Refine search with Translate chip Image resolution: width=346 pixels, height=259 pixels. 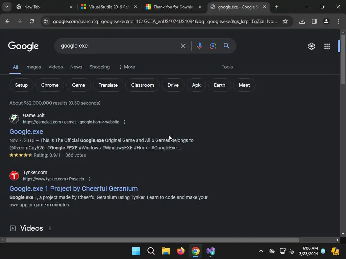[x=108, y=85]
